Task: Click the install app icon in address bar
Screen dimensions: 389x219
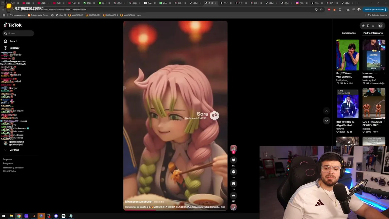Action: [316, 9]
